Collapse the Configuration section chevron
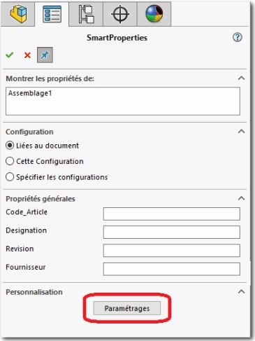The image size is (255, 341). pyautogui.click(x=241, y=131)
